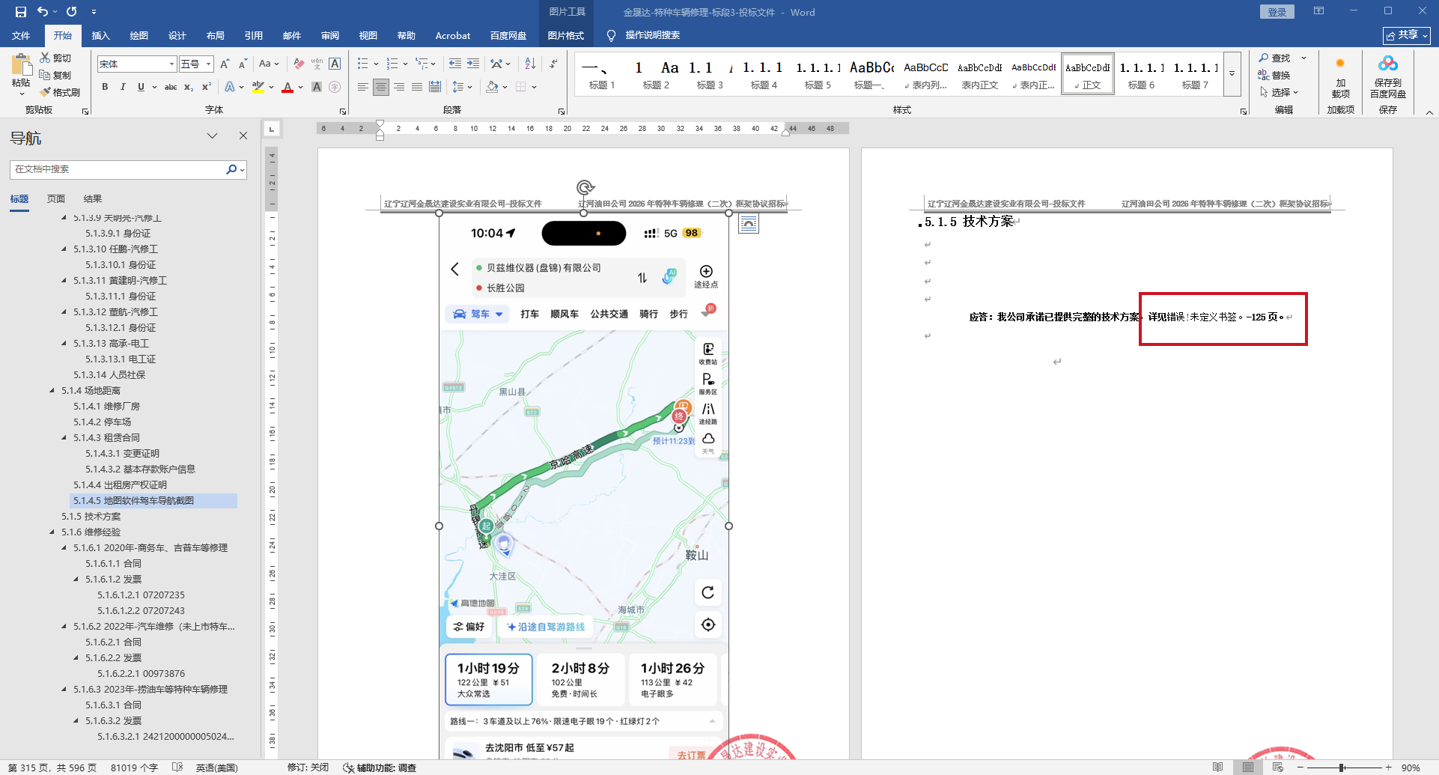Toggle distributed alignment
1439x775 pixels.
click(435, 87)
